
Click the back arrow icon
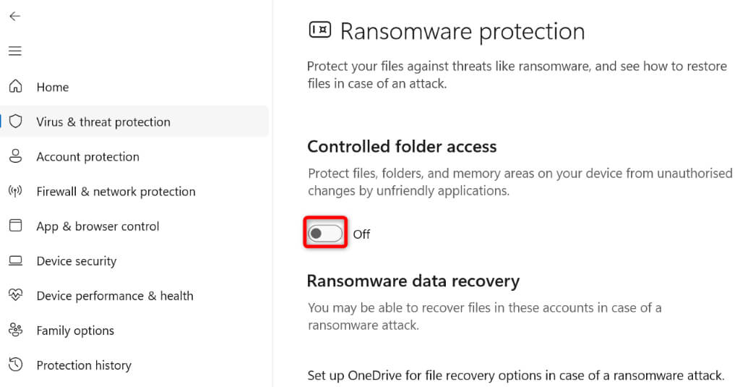pos(15,16)
